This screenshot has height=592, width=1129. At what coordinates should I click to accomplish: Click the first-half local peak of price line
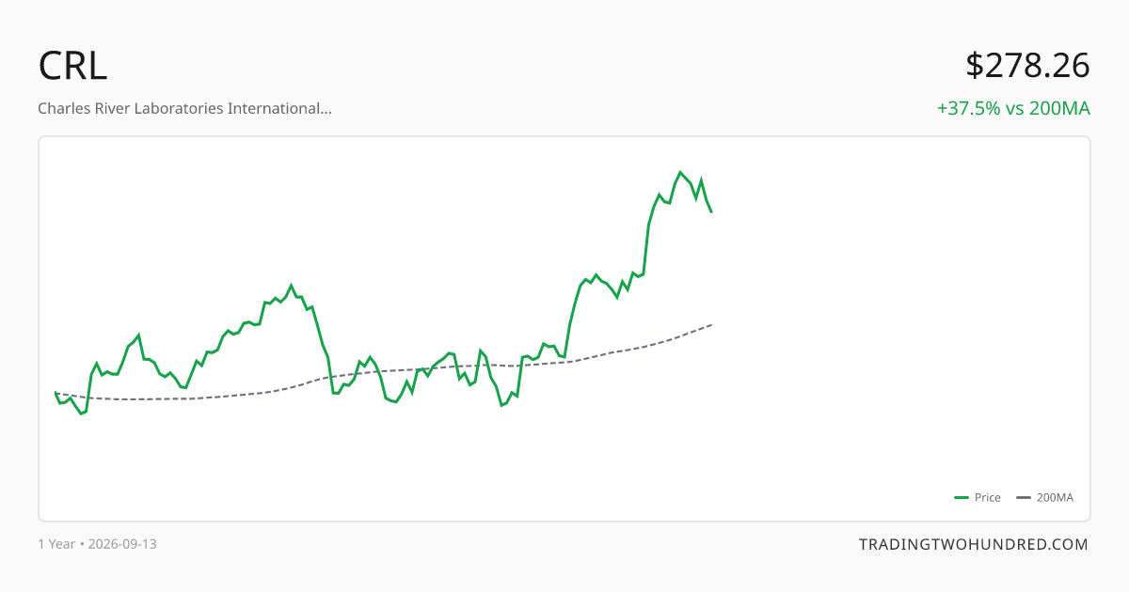(291, 285)
